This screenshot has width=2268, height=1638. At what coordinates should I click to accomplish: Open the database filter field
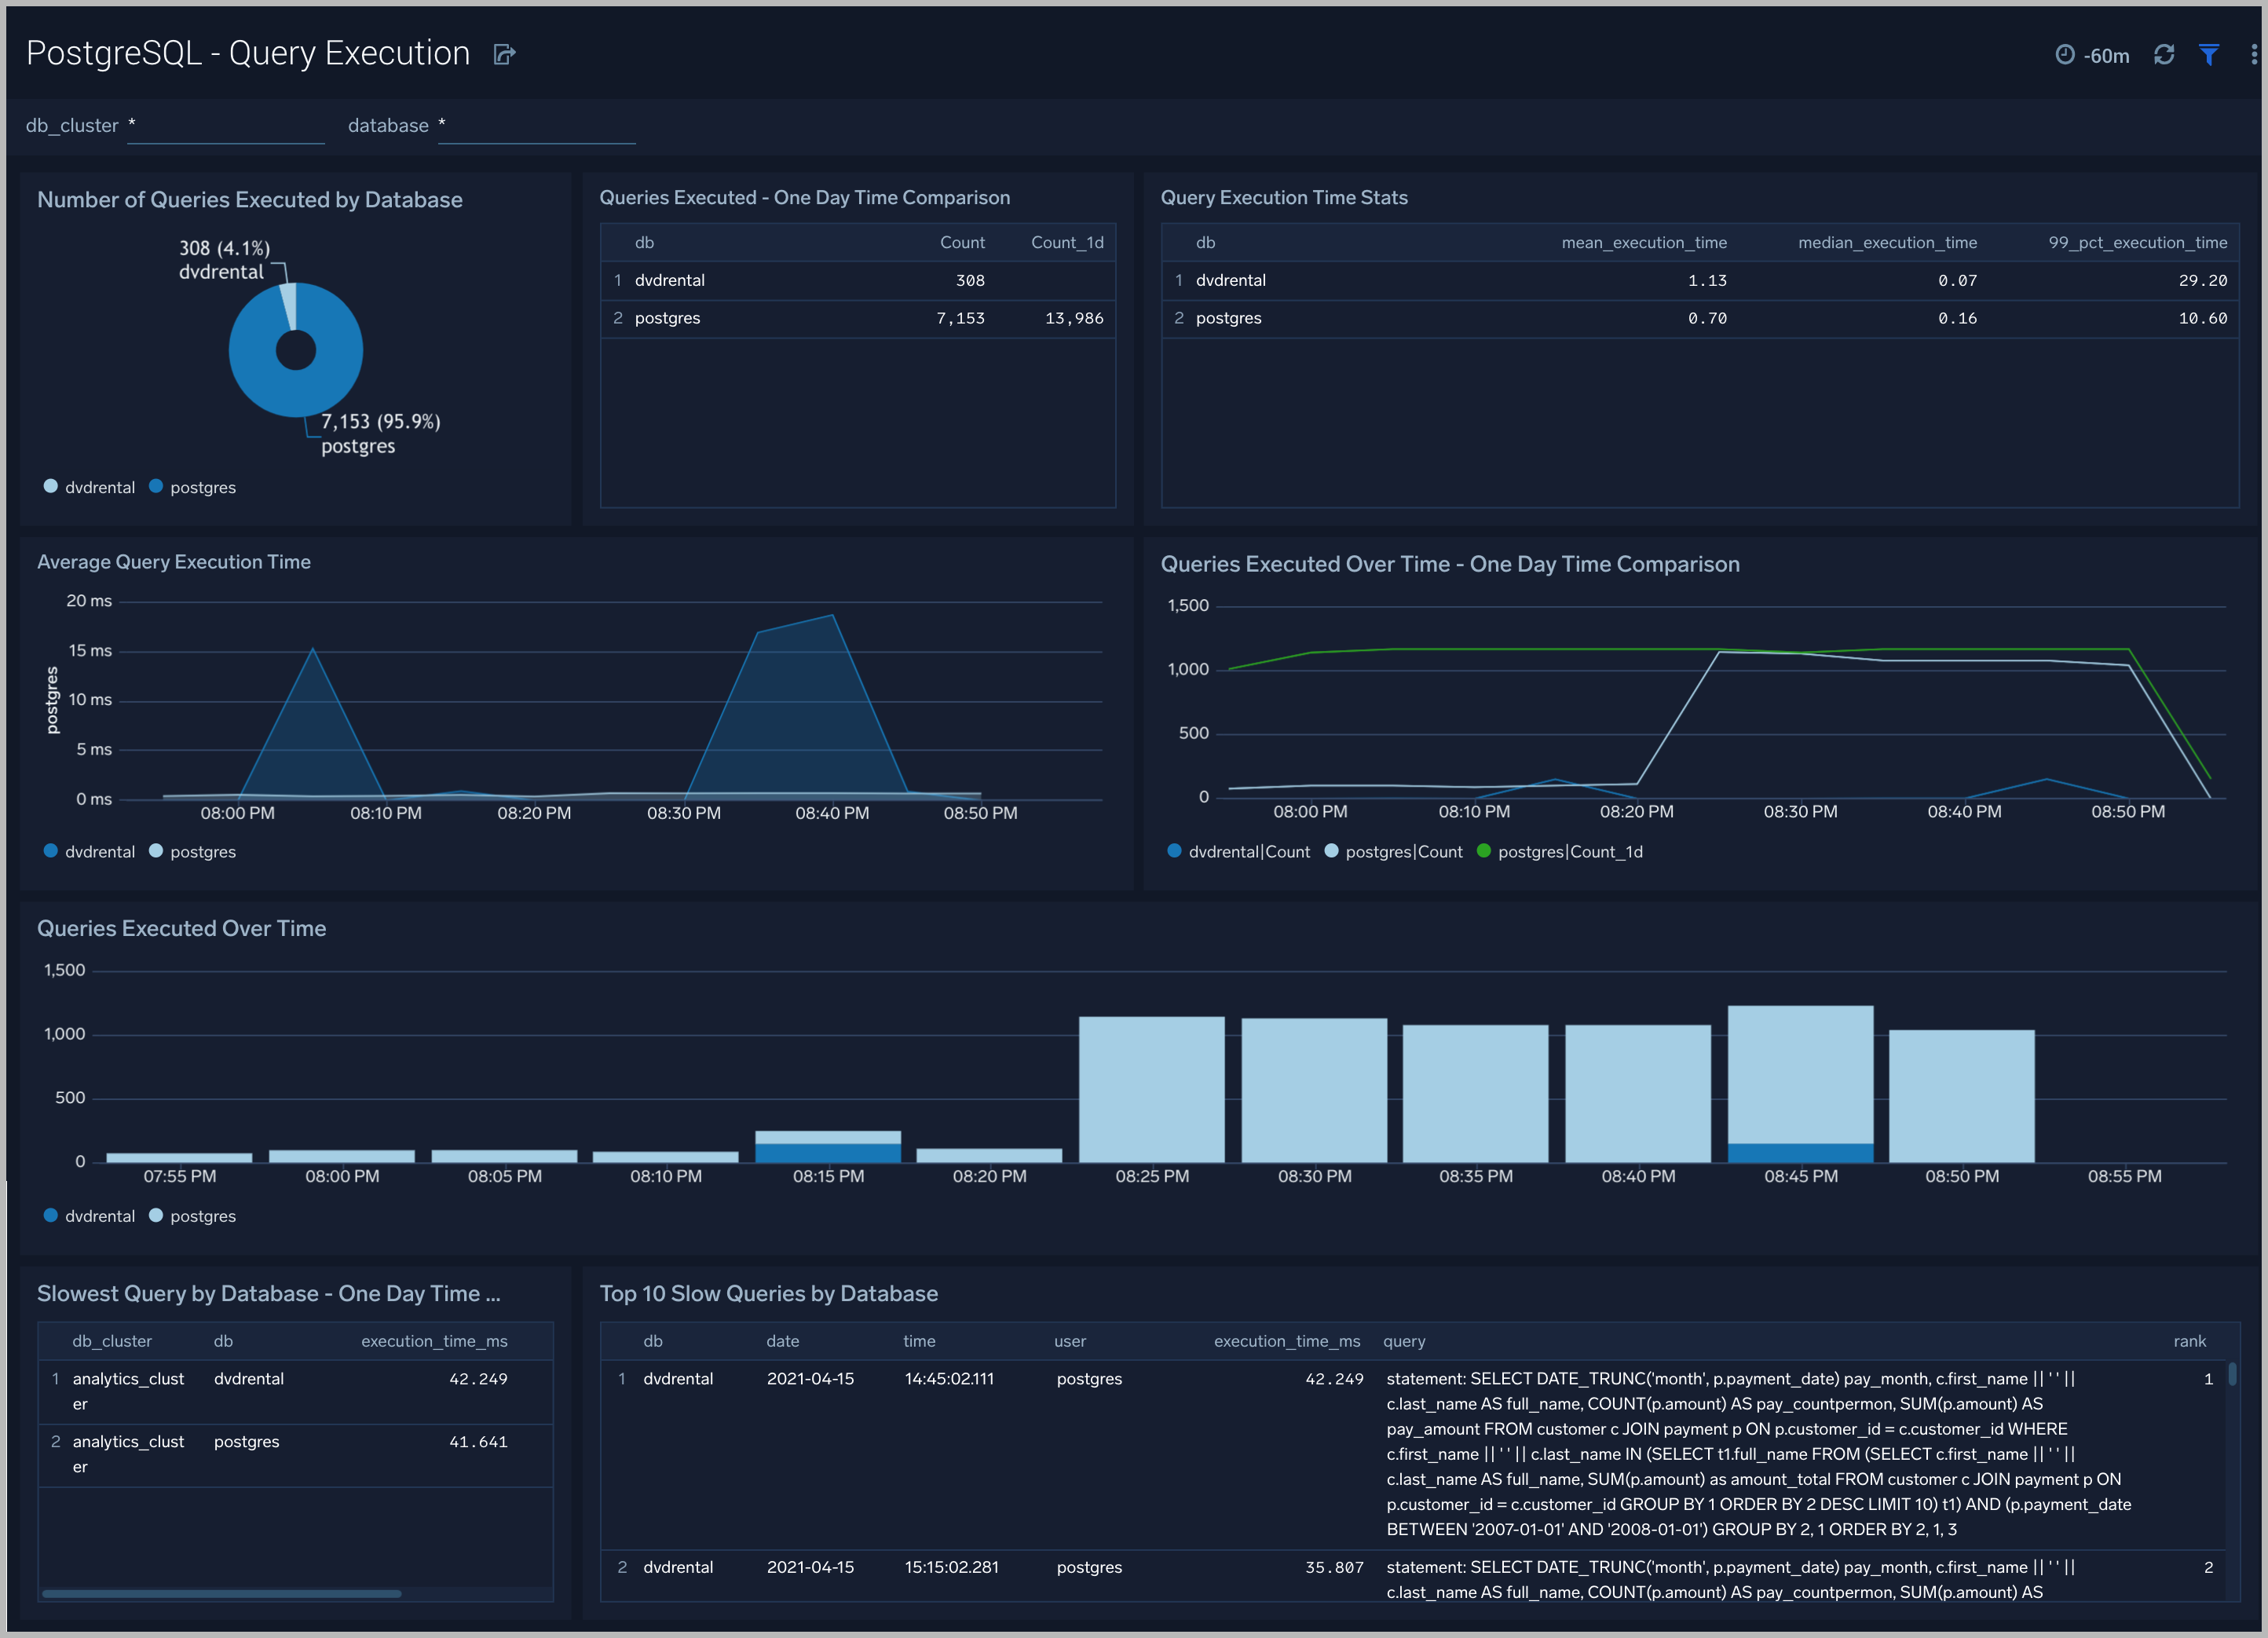(537, 125)
